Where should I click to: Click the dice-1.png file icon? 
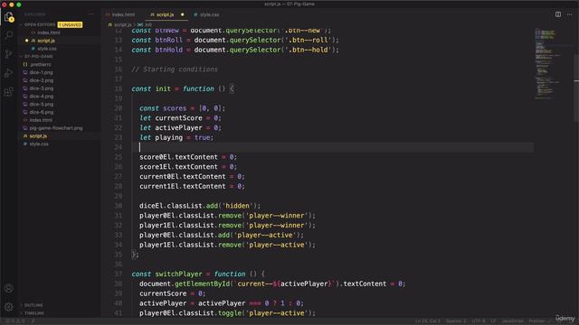coord(25,72)
